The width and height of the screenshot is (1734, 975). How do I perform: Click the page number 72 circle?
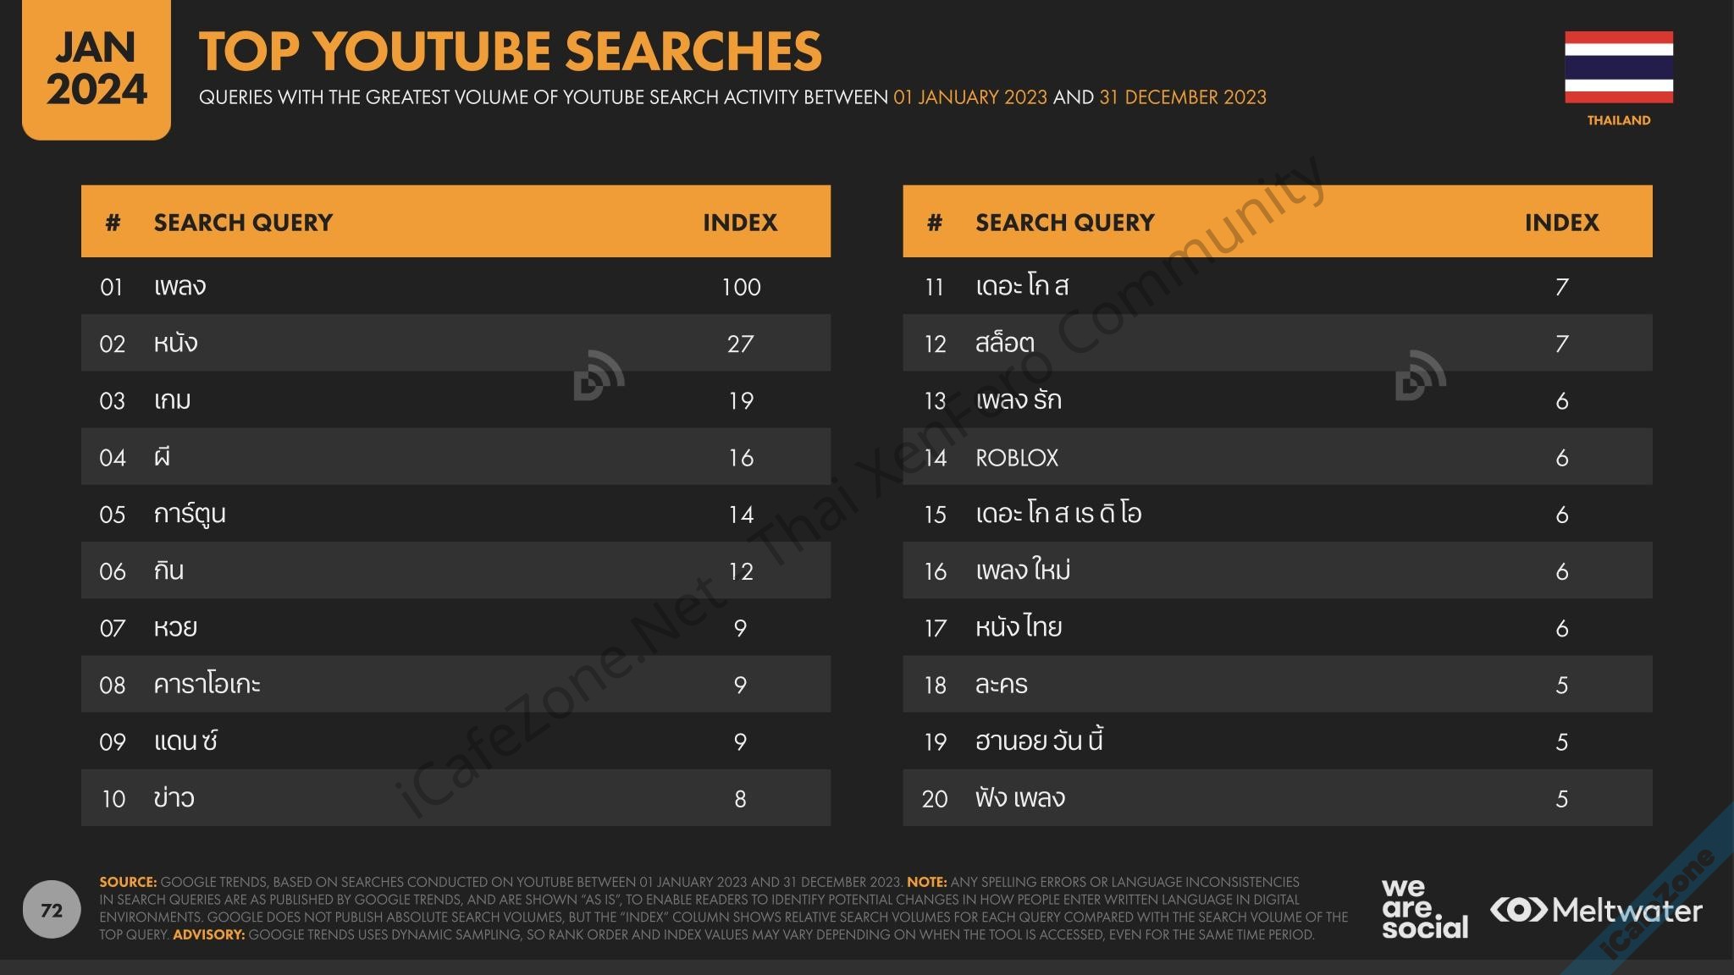[52, 910]
